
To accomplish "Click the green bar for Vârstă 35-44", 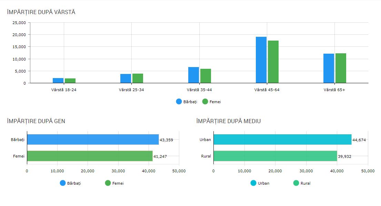I will click(x=205, y=76).
